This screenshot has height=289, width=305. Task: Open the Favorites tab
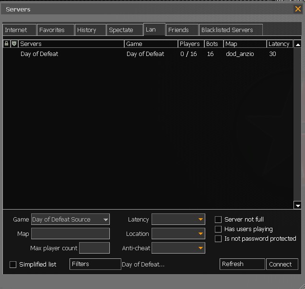click(x=56, y=30)
